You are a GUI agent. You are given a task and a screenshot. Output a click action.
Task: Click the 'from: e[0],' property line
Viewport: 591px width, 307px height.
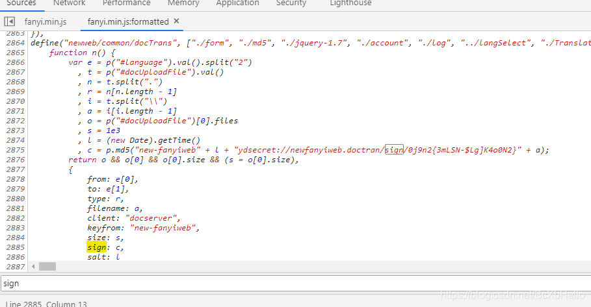pyautogui.click(x=112, y=179)
